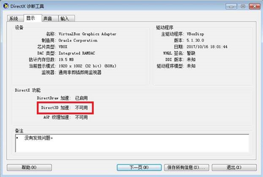Click the VirtualBox Graphics Adapter name value
This screenshot has width=263, height=177.
87,34
